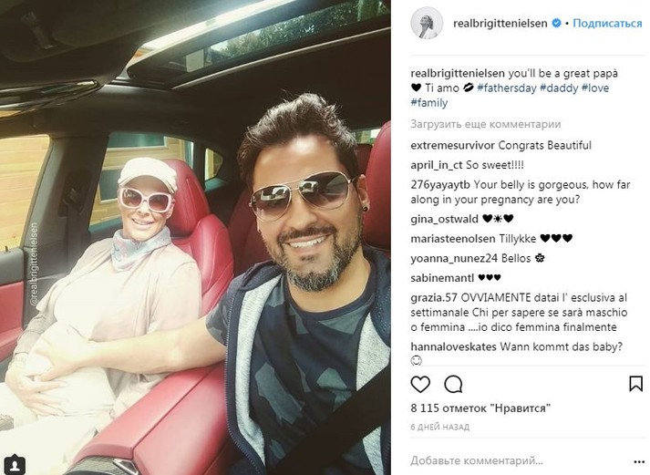Show tagged people icon on photo
The width and height of the screenshot is (650, 475).
15,464
